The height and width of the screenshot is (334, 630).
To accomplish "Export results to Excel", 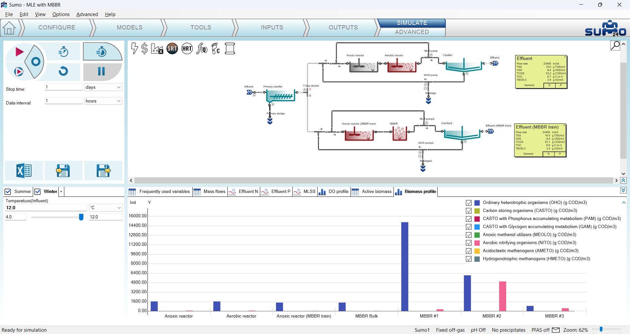I will [24, 171].
